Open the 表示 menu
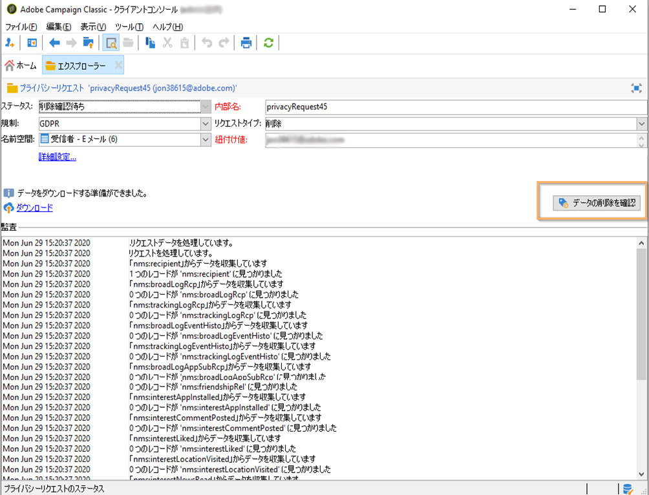This screenshot has width=649, height=495. point(92,27)
